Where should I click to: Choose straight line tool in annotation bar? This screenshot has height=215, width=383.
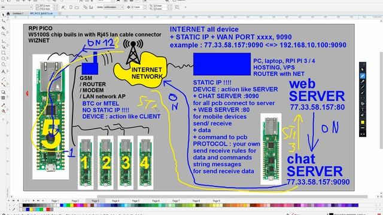pos(363,87)
